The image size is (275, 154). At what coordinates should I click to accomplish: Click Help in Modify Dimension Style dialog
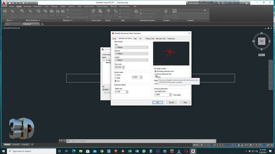(x=185, y=103)
